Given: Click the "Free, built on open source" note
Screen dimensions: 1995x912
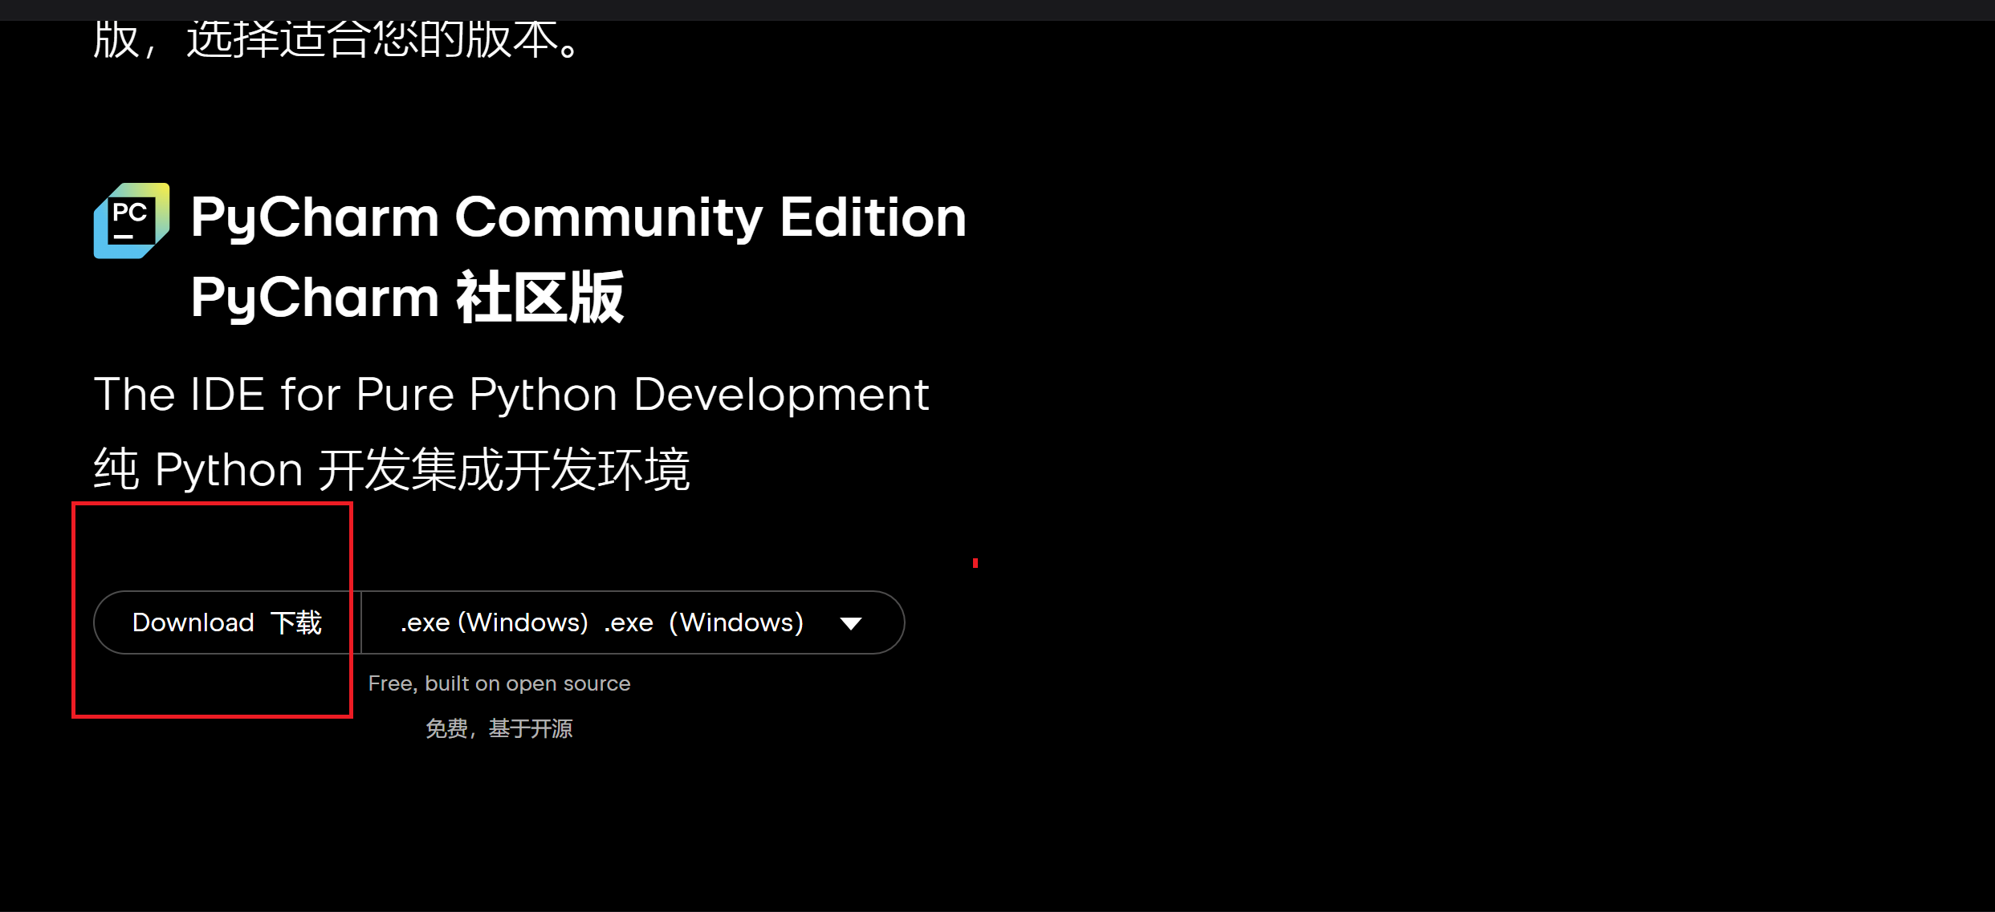Looking at the screenshot, I should (499, 683).
